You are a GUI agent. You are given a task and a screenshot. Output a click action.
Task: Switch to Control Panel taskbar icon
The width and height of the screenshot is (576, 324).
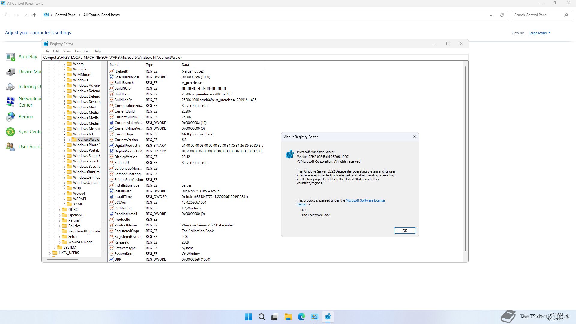(314, 317)
